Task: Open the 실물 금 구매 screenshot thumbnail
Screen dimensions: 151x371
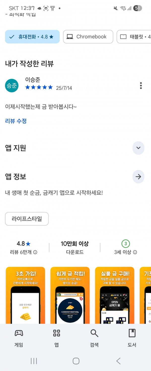Action: (x=115, y=295)
